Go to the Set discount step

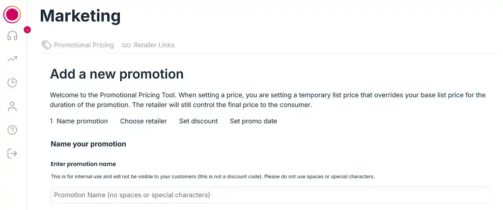[198, 121]
